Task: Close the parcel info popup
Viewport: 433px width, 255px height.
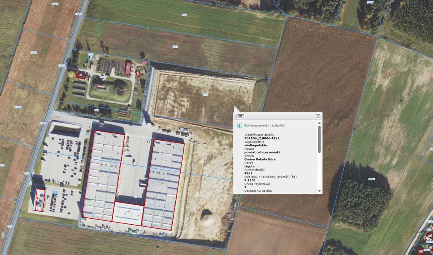Action: 317,116
